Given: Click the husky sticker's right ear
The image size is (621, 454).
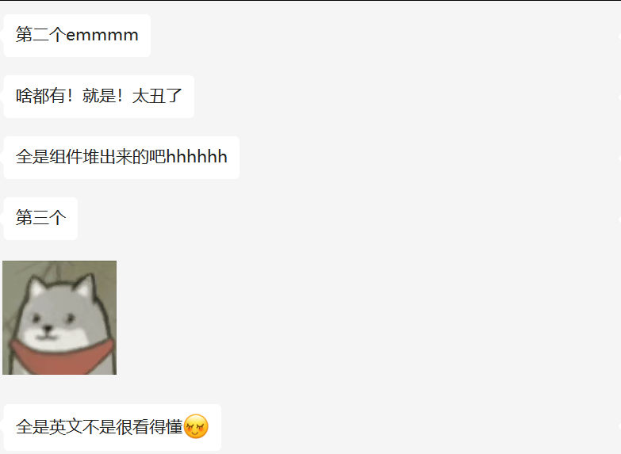Looking at the screenshot, I should (86, 285).
